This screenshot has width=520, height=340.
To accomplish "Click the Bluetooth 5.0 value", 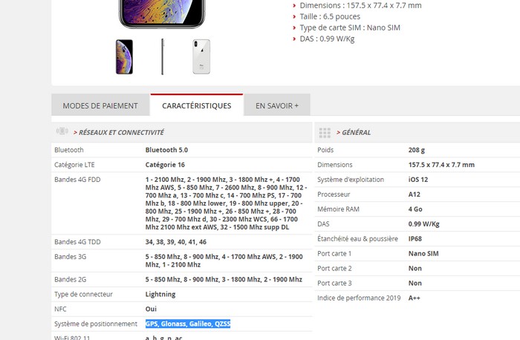I will point(166,150).
